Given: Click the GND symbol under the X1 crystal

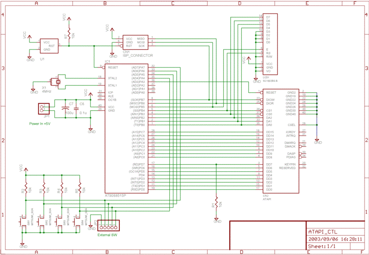Looking at the screenshot, I should pos(33,91).
